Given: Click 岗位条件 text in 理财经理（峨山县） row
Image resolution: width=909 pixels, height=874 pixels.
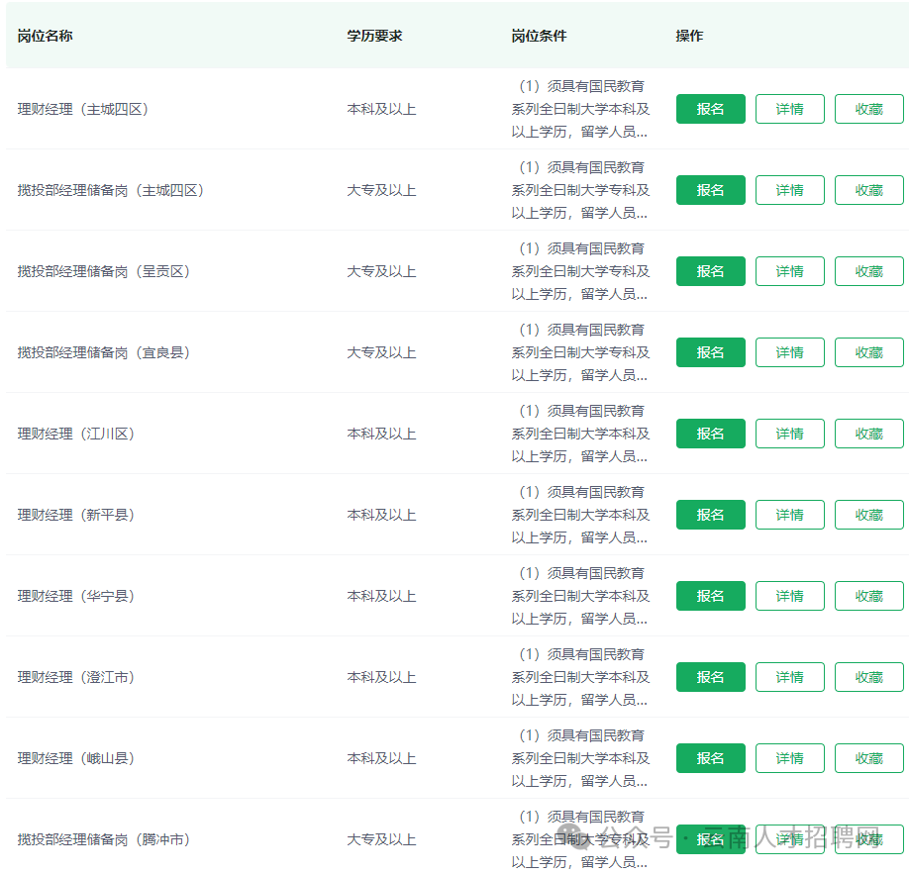Looking at the screenshot, I should click(x=580, y=758).
